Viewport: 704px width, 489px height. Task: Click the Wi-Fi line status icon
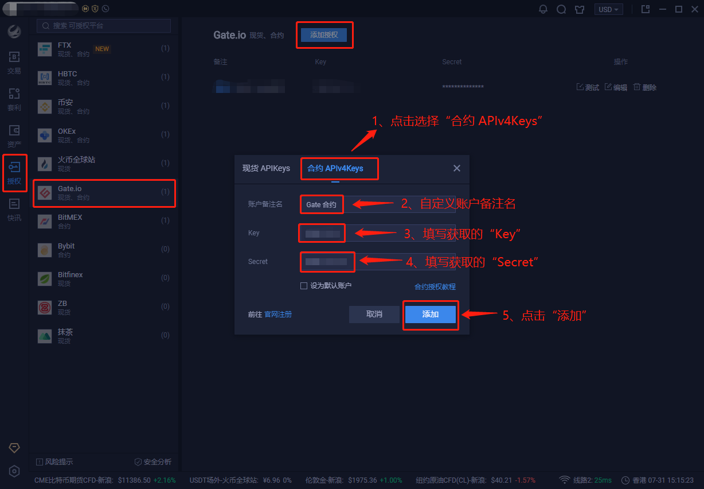tap(565, 480)
